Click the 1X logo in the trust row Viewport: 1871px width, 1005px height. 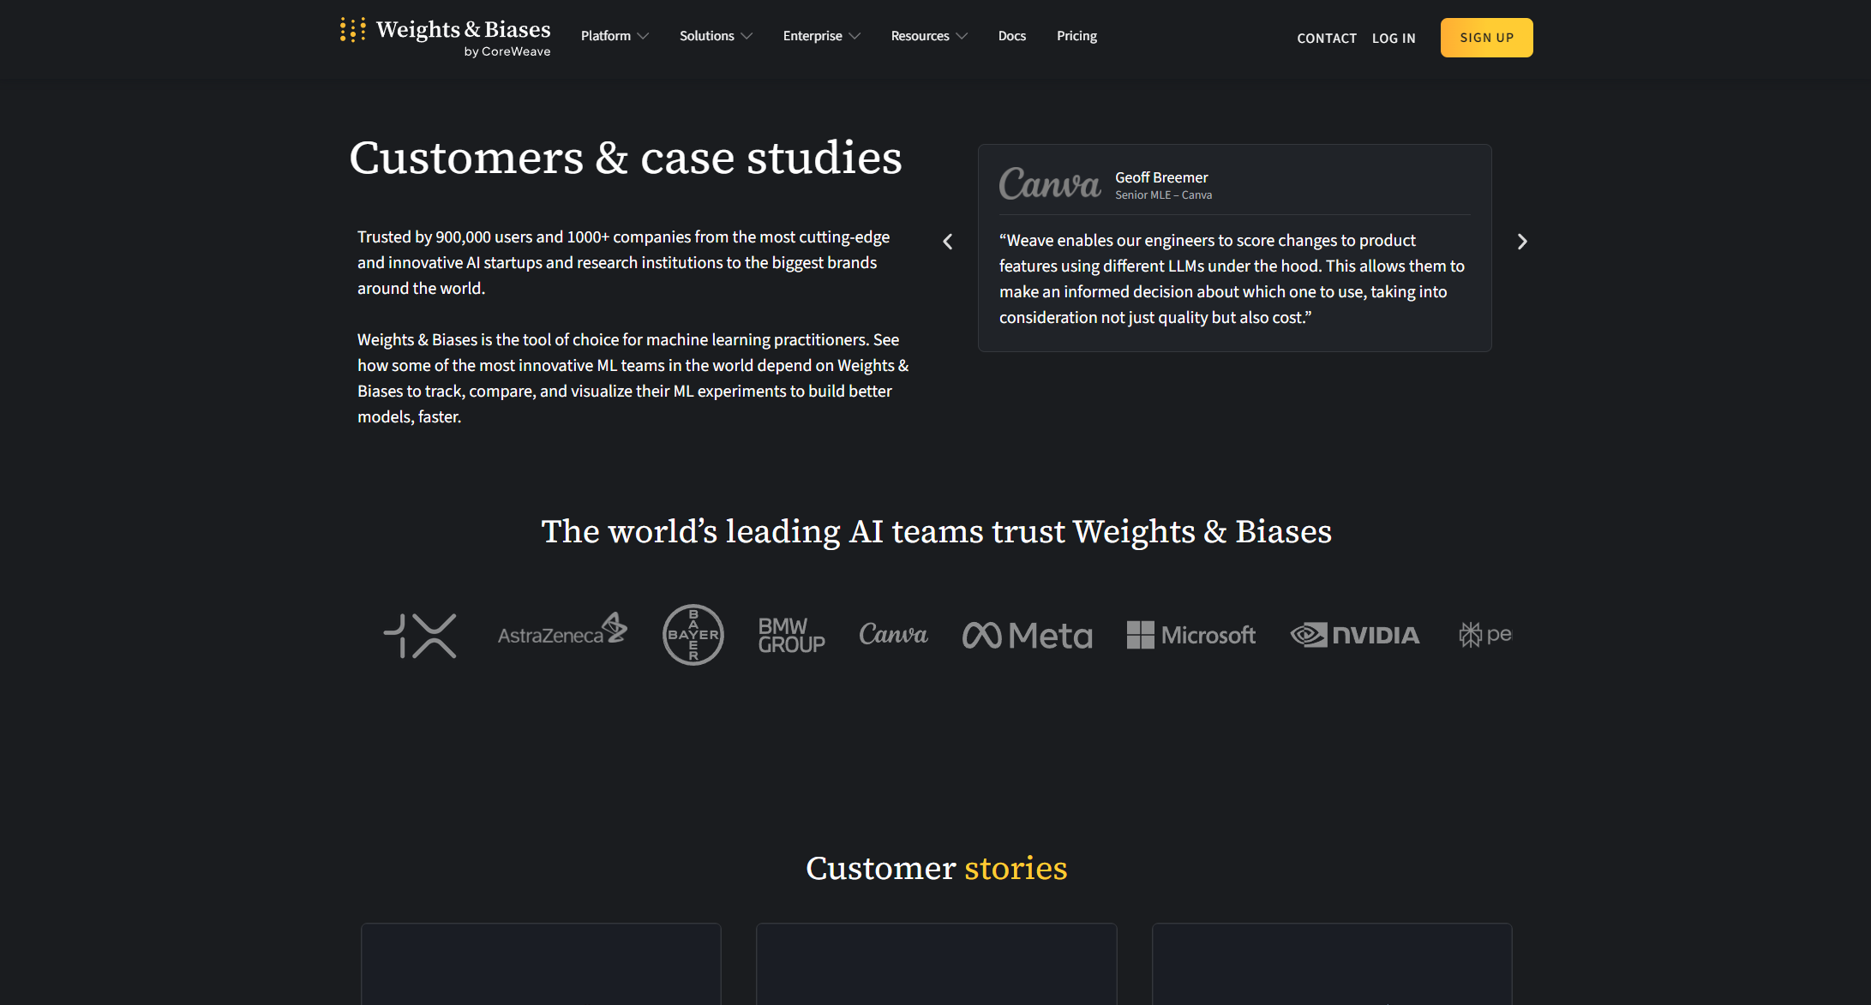tap(420, 636)
